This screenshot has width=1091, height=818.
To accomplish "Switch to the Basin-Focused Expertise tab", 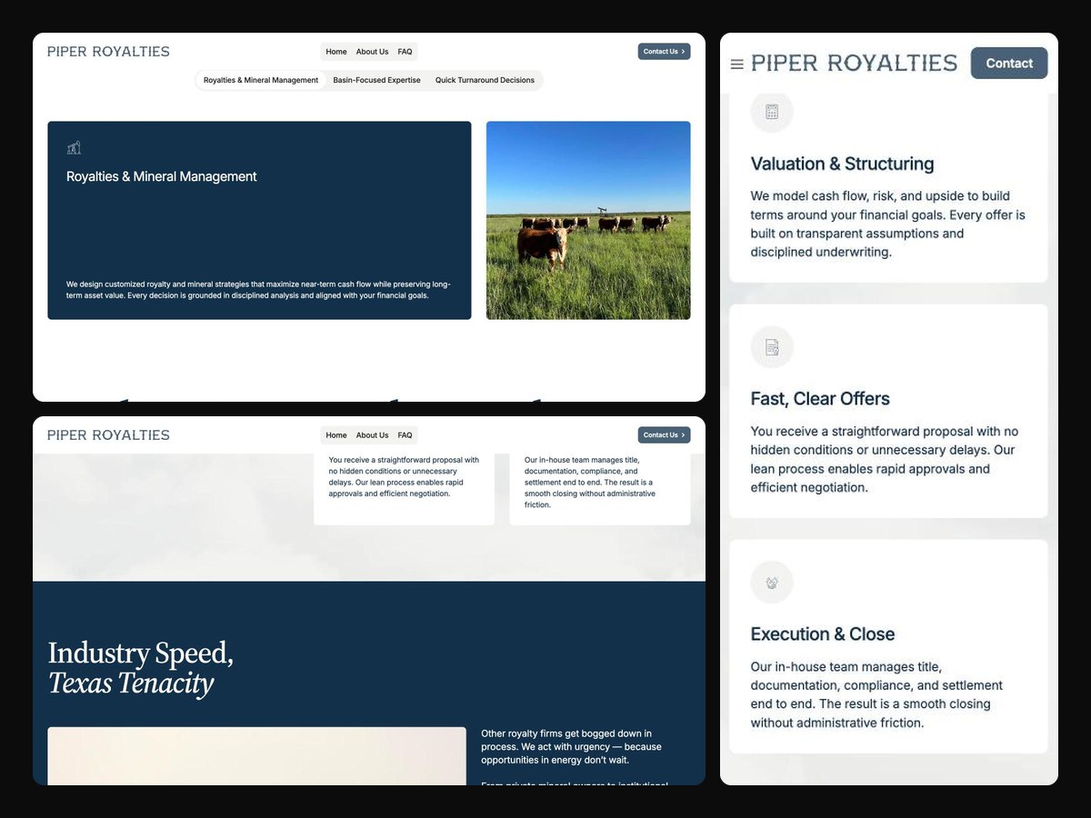I will click(376, 80).
